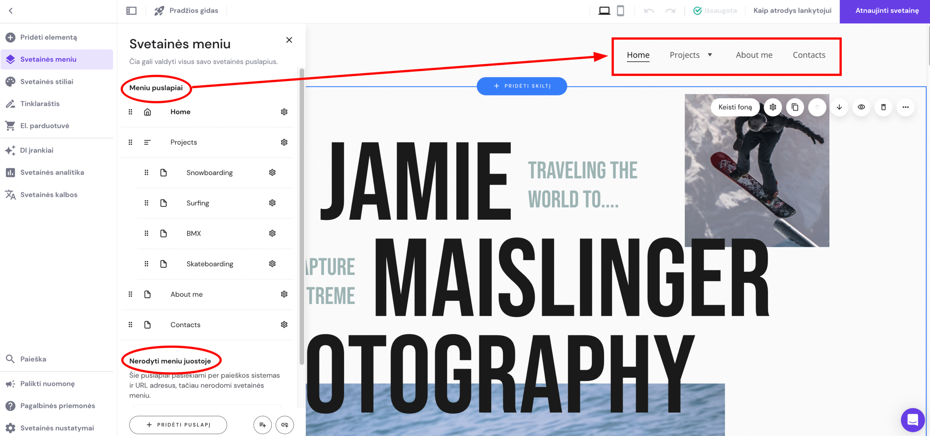Select About me in site navigation

(x=754, y=55)
